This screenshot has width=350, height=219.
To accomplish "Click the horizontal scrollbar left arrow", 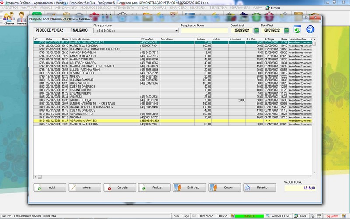I will click(35, 177).
